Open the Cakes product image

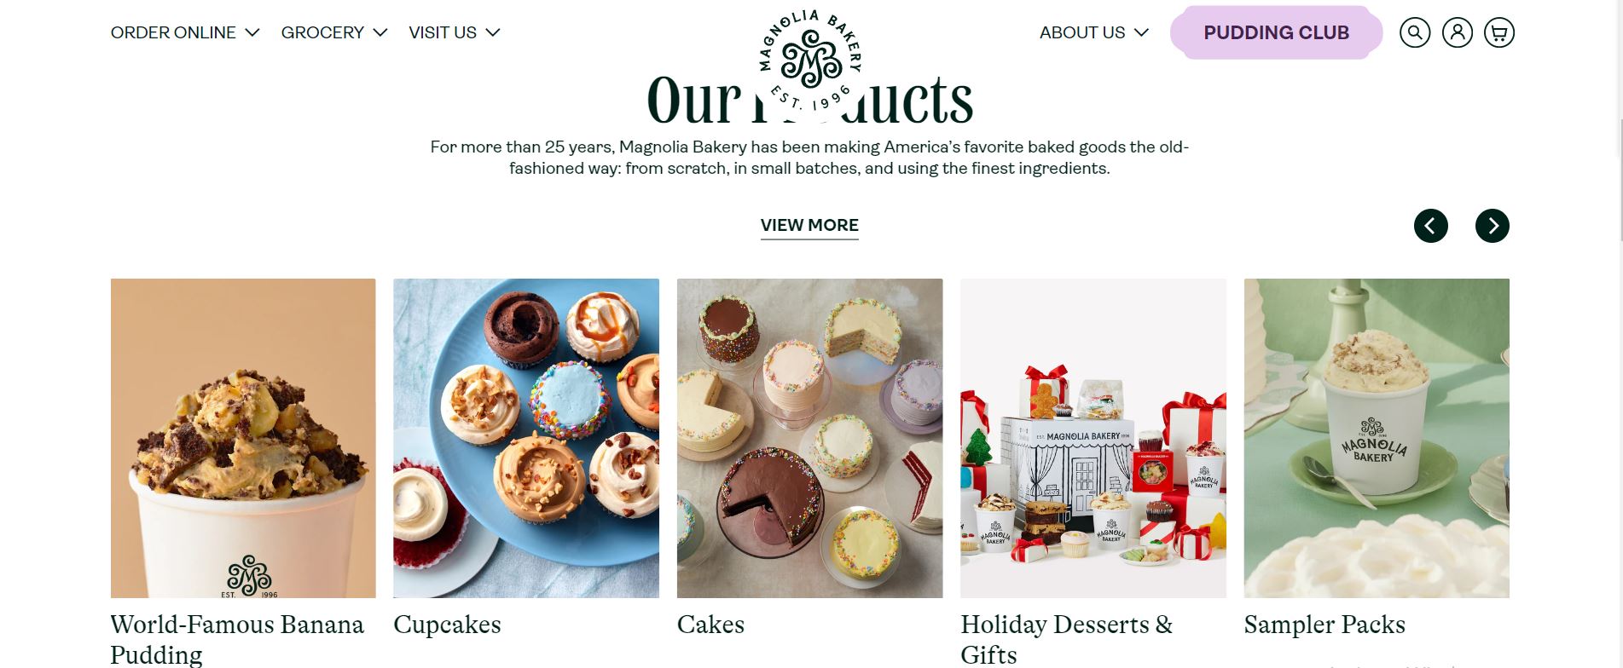point(809,438)
